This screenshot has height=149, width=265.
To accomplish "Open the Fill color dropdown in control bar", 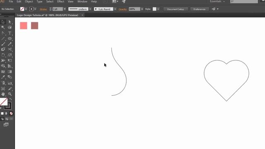I will coord(26,9).
